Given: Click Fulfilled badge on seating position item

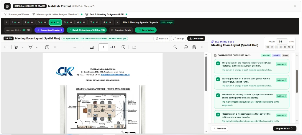Looking at the screenshot, I should [282, 80].
